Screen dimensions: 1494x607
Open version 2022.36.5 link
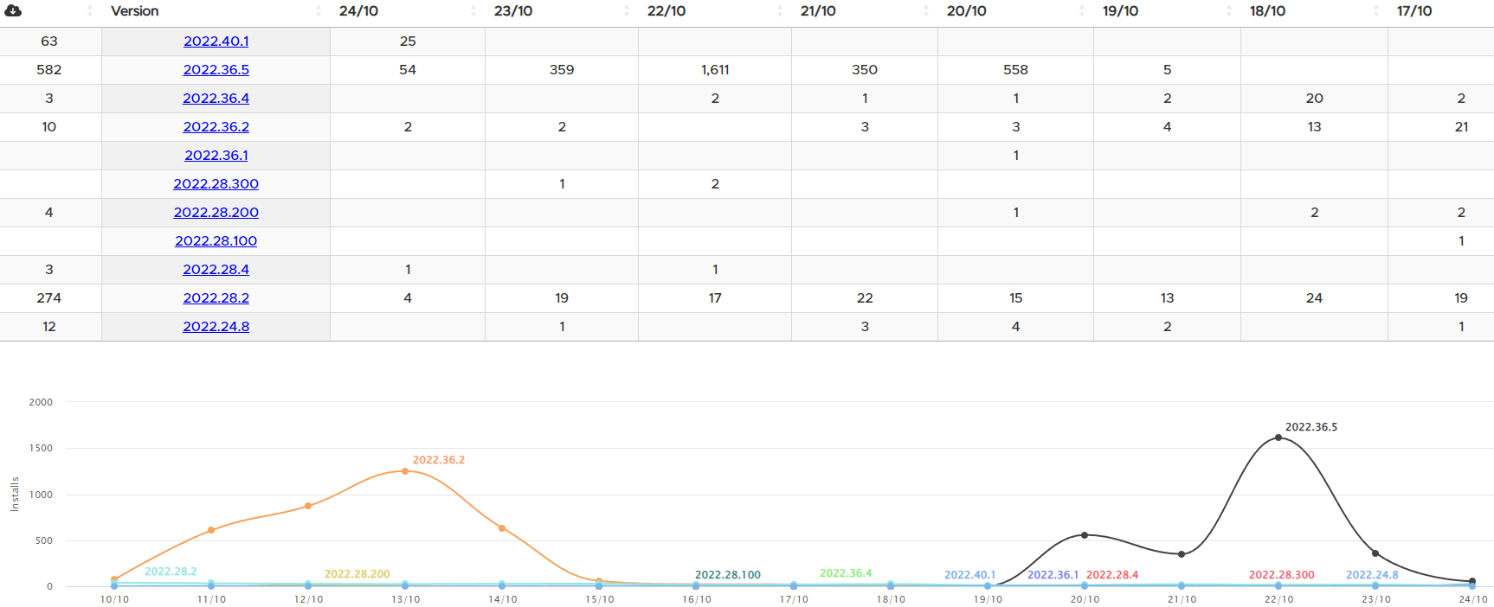(216, 70)
